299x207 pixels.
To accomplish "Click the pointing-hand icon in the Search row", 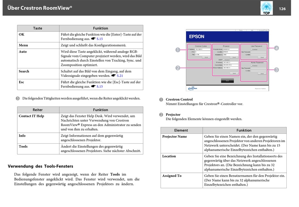I will 113,76.
